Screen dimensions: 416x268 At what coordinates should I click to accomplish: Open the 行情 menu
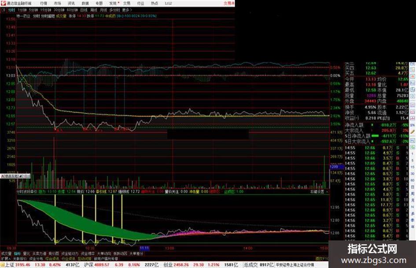44,3
